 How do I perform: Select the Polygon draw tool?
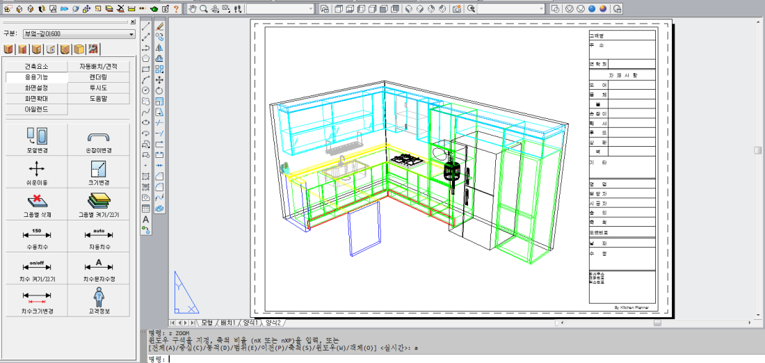tap(145, 58)
